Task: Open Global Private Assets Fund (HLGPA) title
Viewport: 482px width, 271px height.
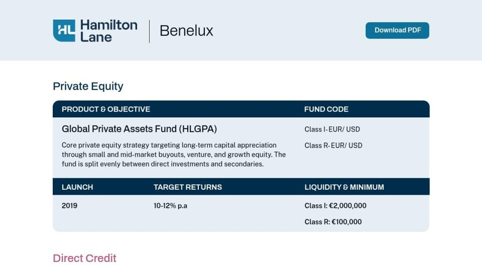Action: (x=139, y=129)
